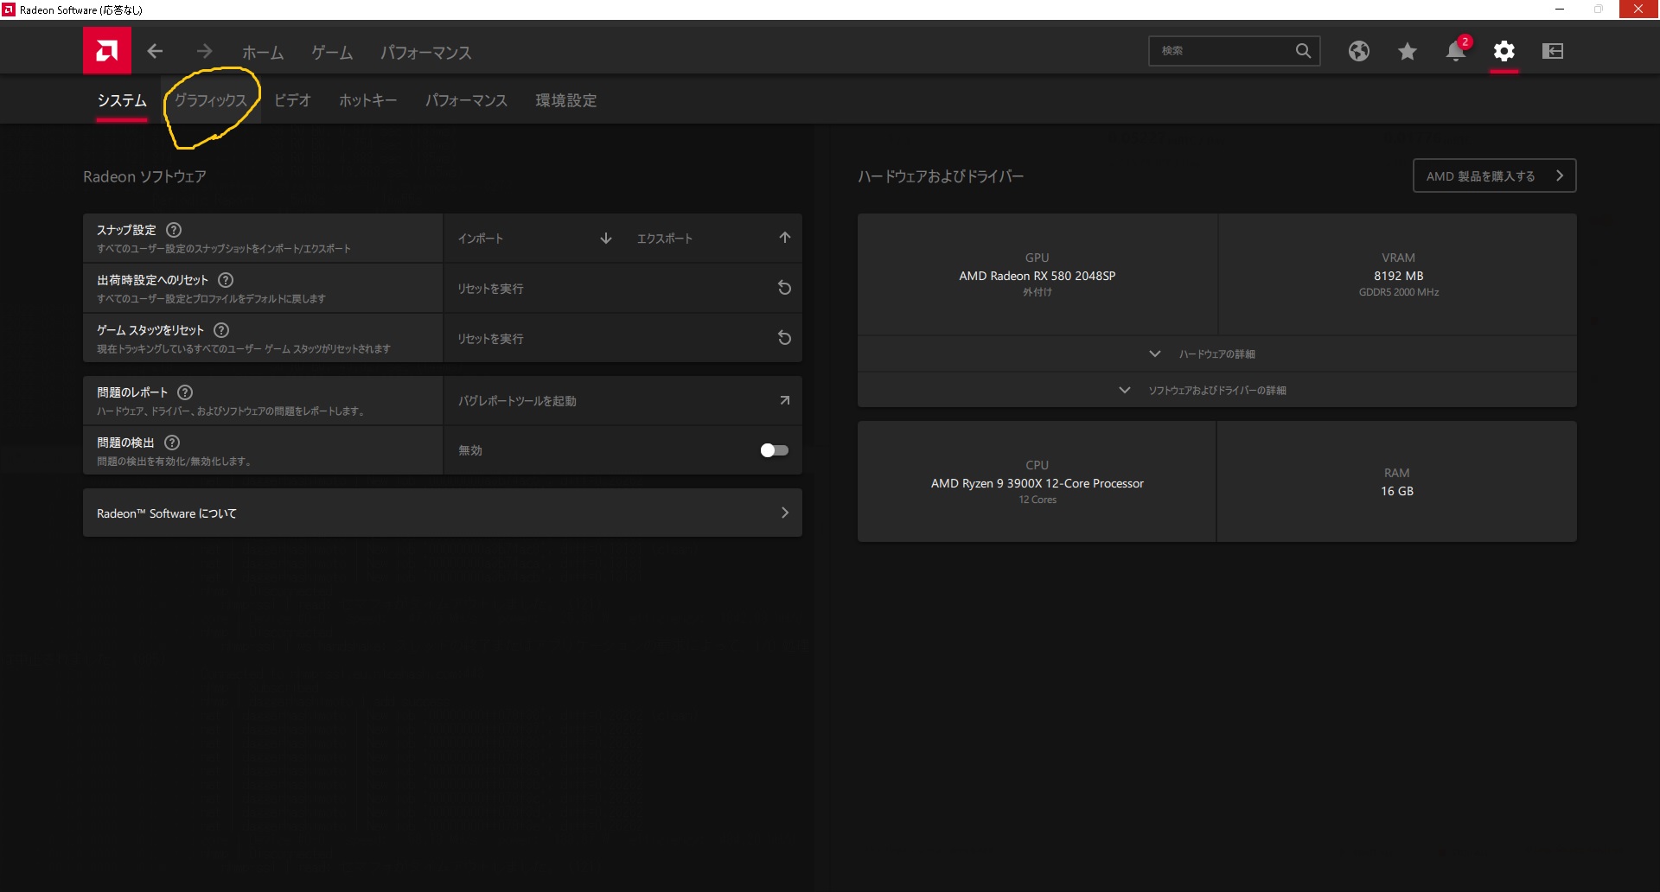This screenshot has width=1660, height=892.
Task: Click the AMD logo home icon
Action: [x=107, y=51]
